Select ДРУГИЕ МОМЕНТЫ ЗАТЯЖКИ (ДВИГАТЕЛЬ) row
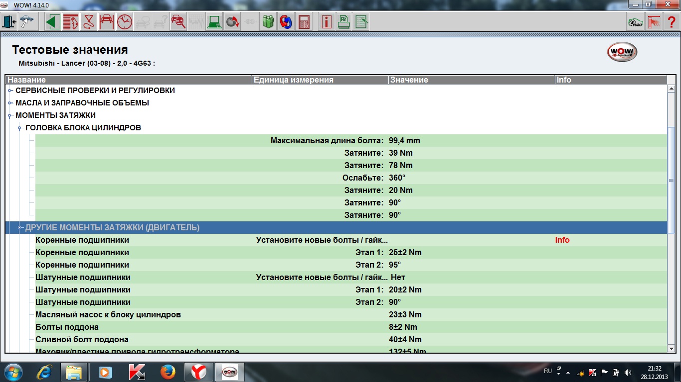Screen dimensions: 681x382 coord(112,227)
